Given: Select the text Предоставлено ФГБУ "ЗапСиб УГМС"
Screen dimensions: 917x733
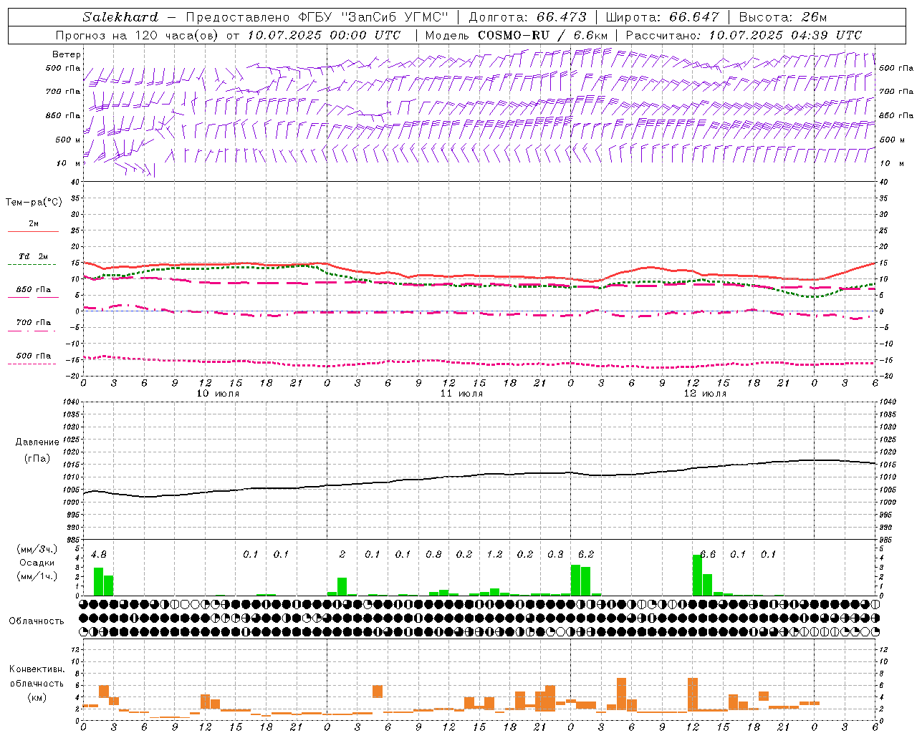Looking at the screenshot, I should pos(317,17).
